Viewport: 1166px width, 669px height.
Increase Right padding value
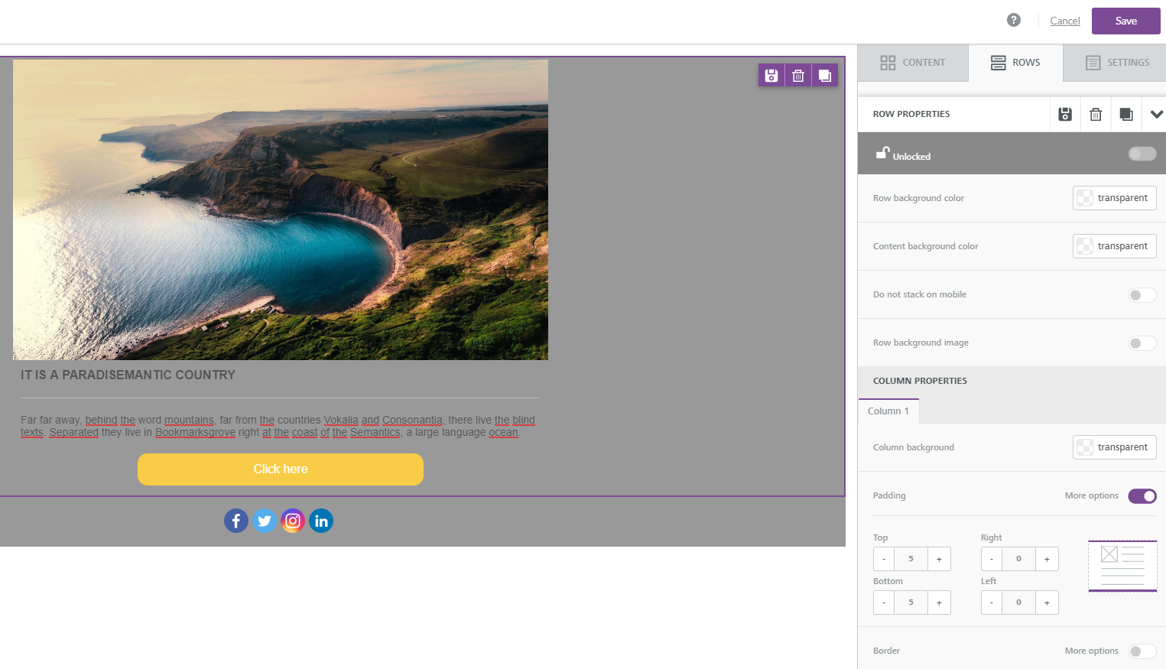click(x=1047, y=559)
